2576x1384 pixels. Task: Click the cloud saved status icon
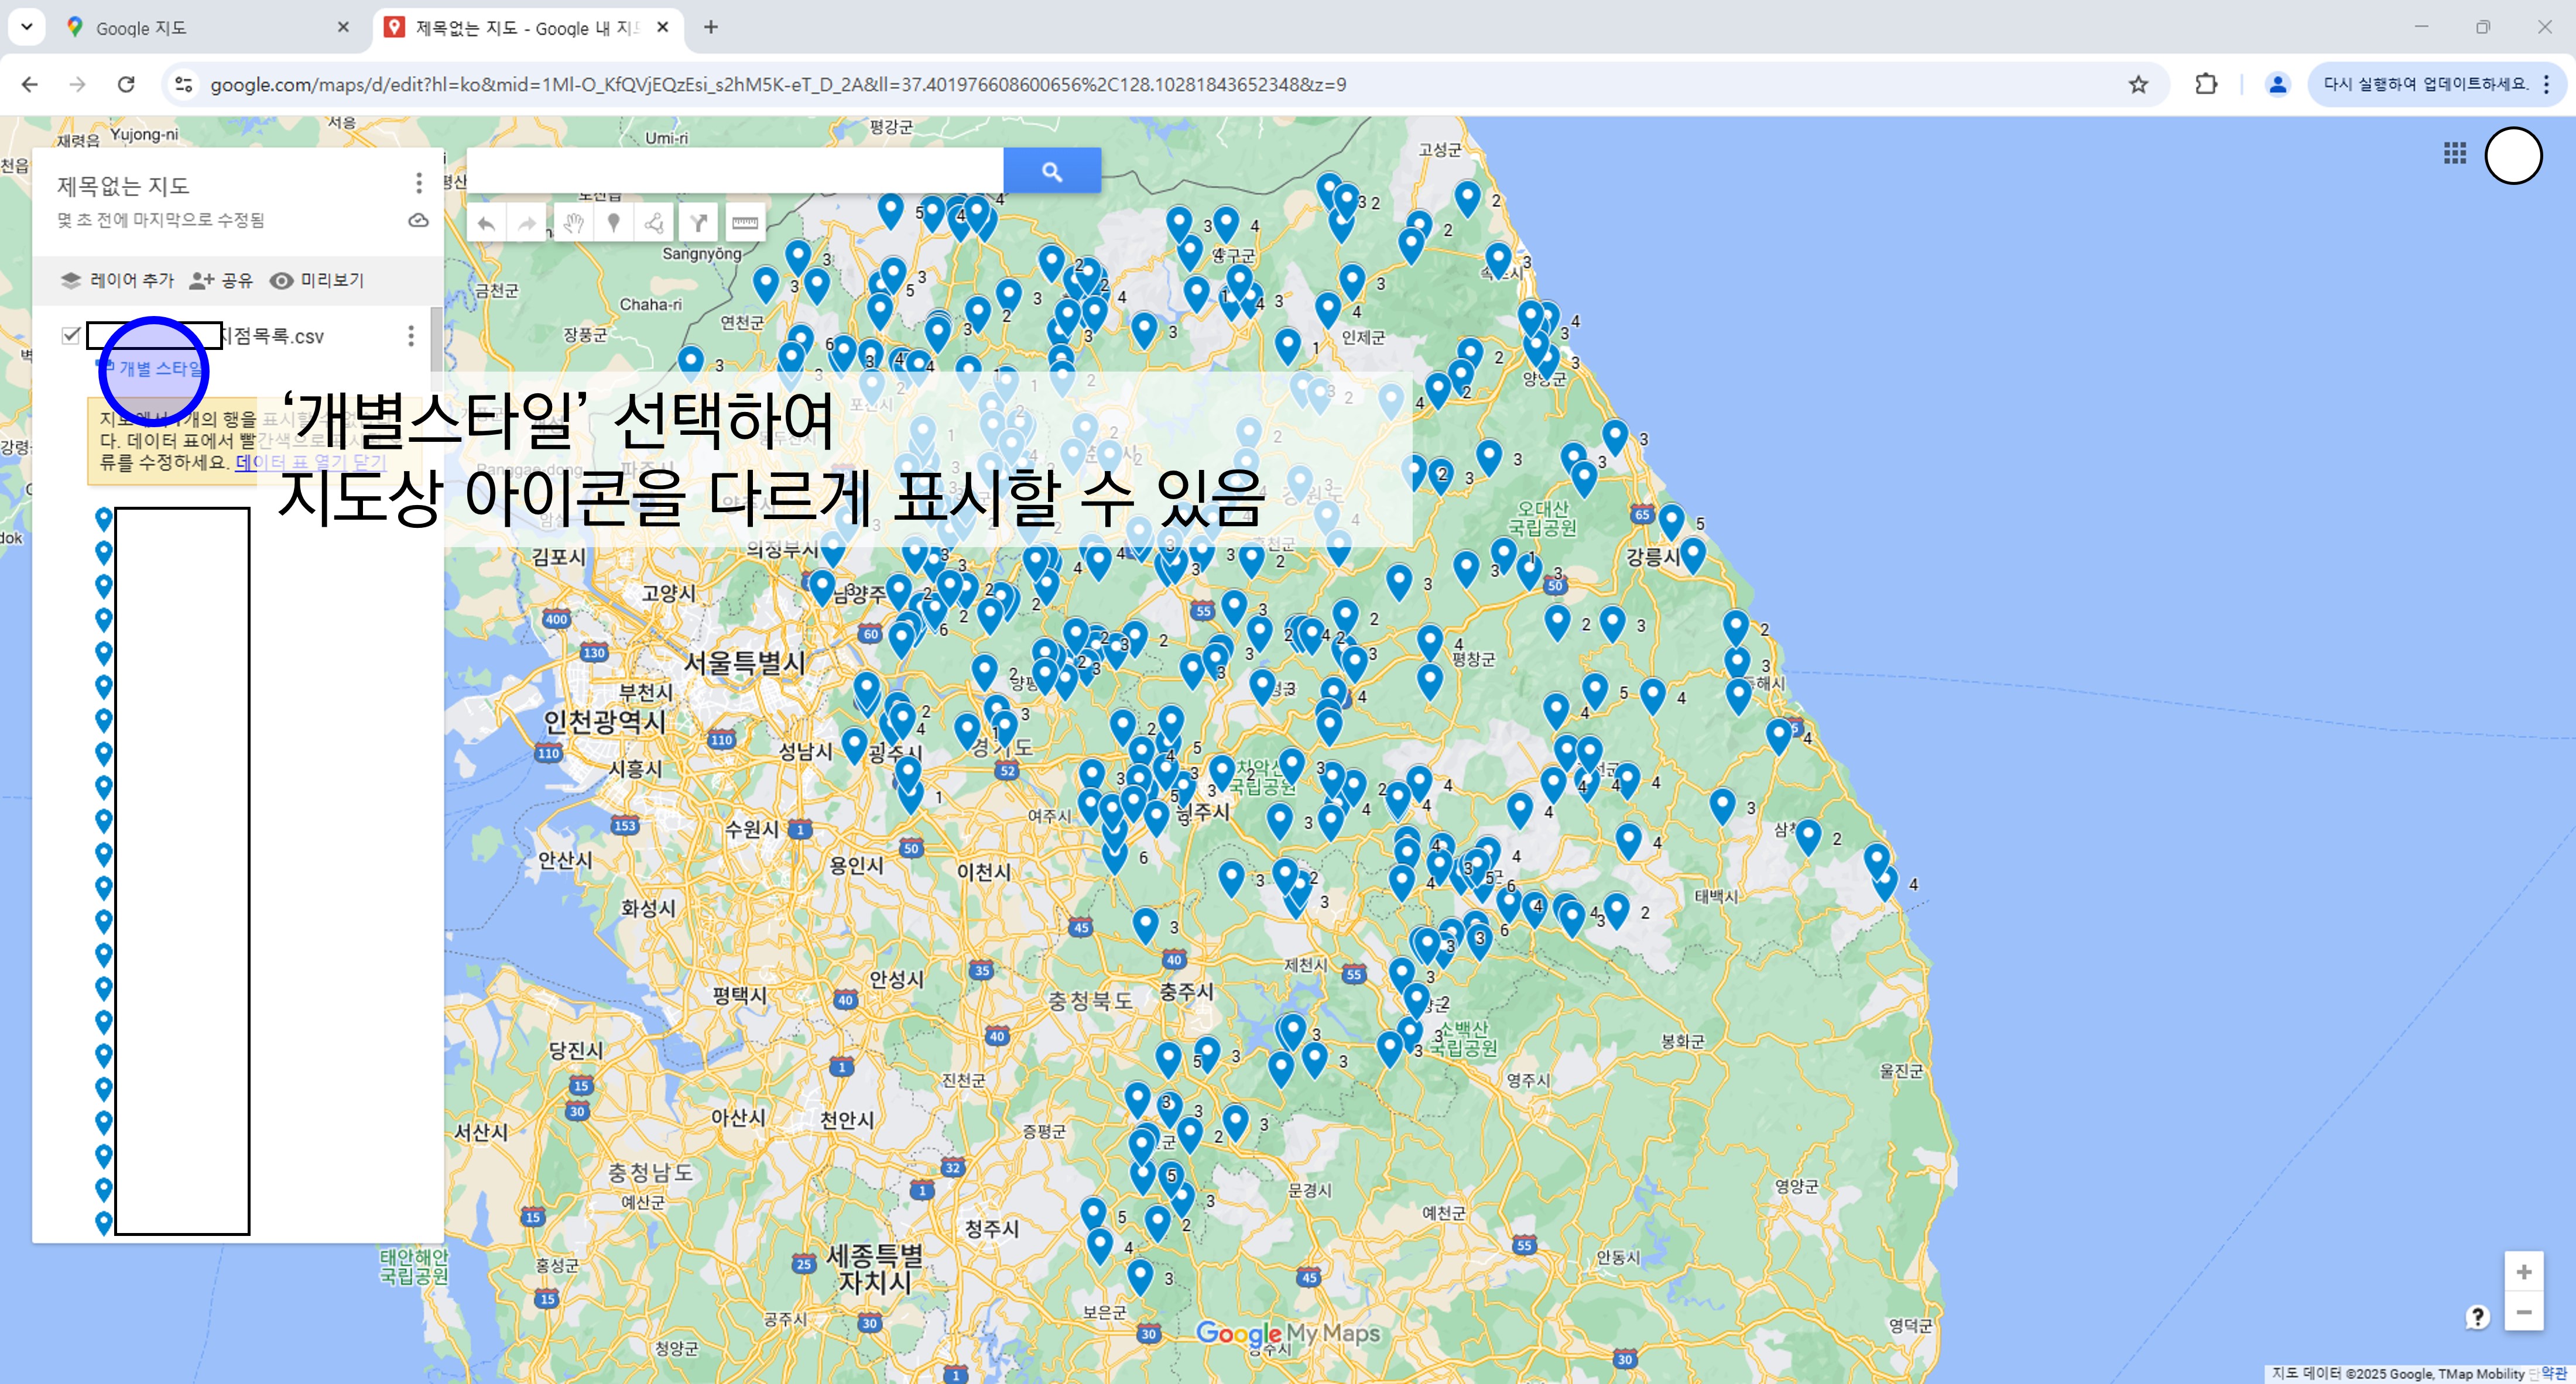point(418,220)
